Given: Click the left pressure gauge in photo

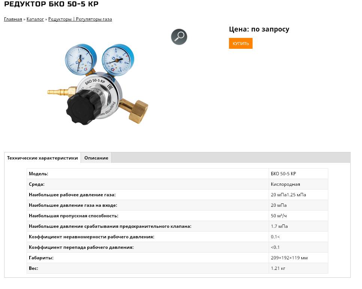Looking at the screenshot, I should coord(81,59).
